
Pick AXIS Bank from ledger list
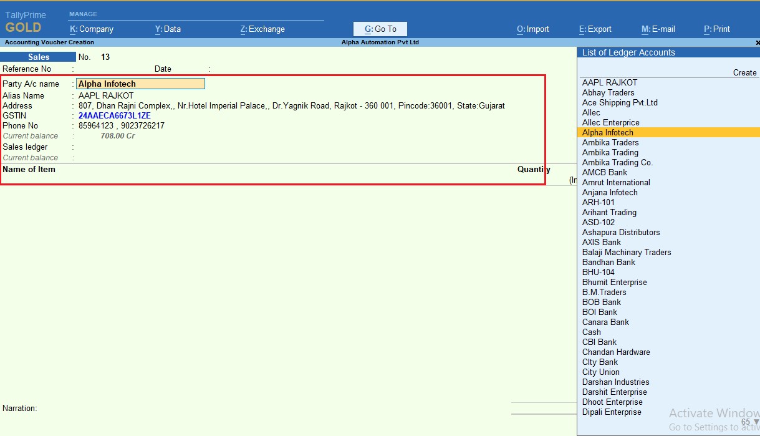(x=602, y=242)
